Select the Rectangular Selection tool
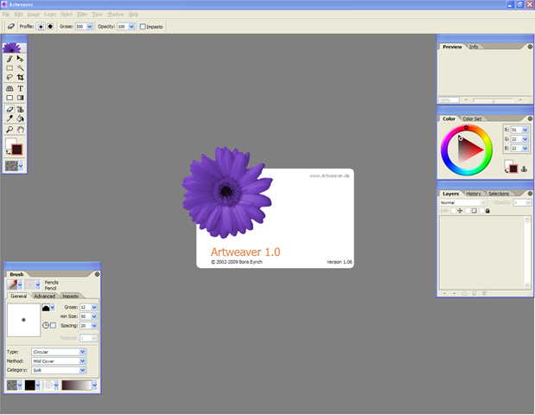Image resolution: width=535 pixels, height=415 pixels. coord(10,68)
